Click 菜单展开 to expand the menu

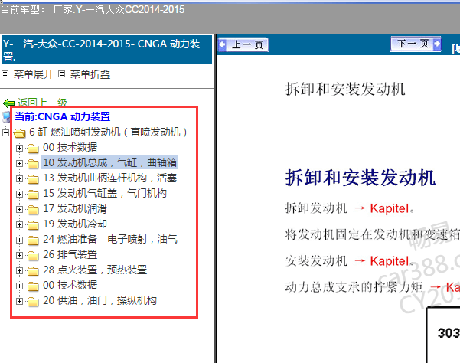34,74
